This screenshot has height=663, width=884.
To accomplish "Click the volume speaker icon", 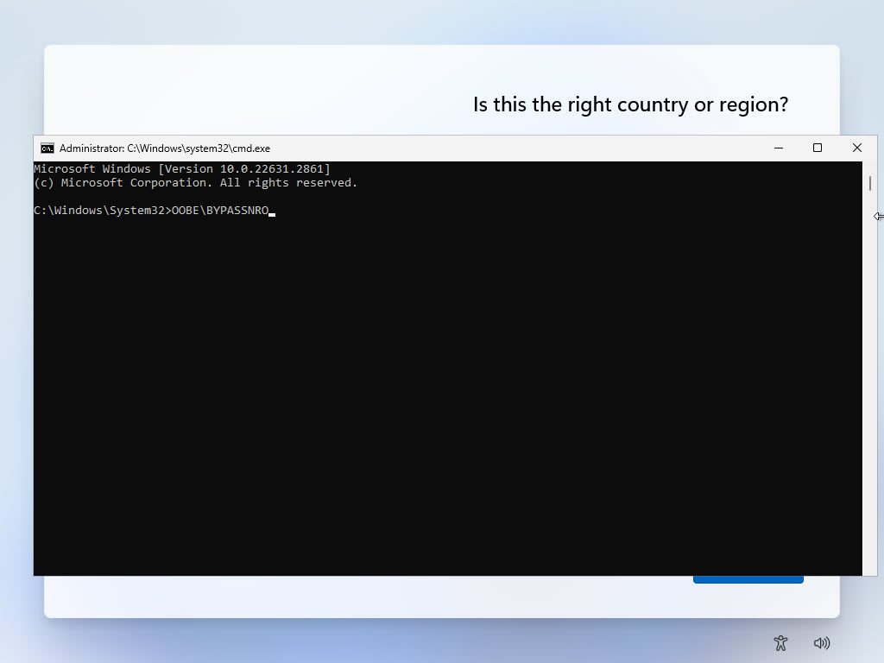I will [x=822, y=643].
